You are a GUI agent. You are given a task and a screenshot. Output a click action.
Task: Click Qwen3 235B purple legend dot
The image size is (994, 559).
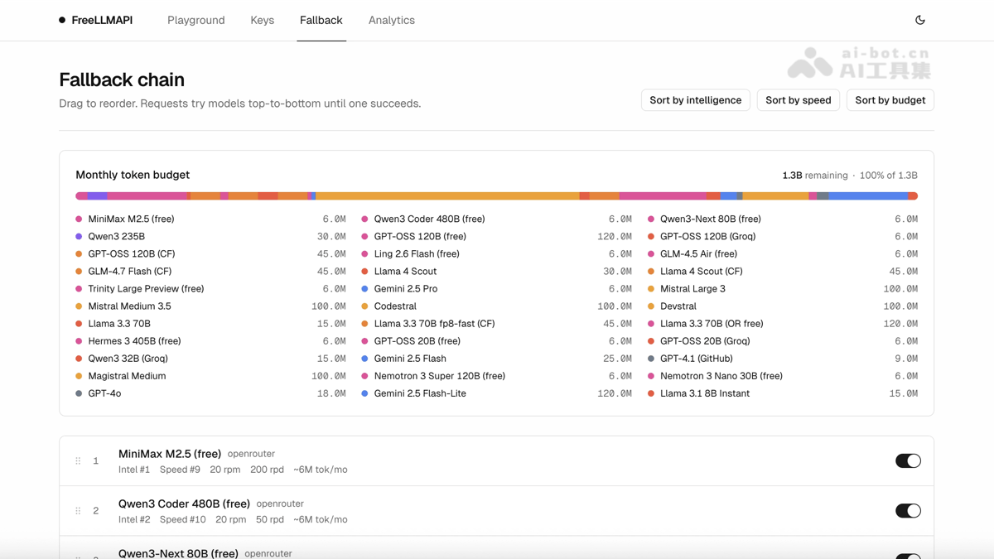coord(79,237)
